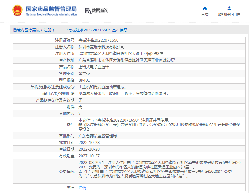Viewport: 250px width, 196px height.
Task: Click the 有效期至 label
Action: coord(67,156)
